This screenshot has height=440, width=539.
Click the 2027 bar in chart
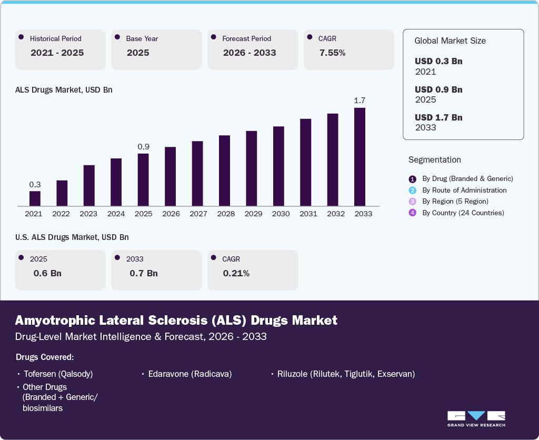pyautogui.click(x=197, y=174)
